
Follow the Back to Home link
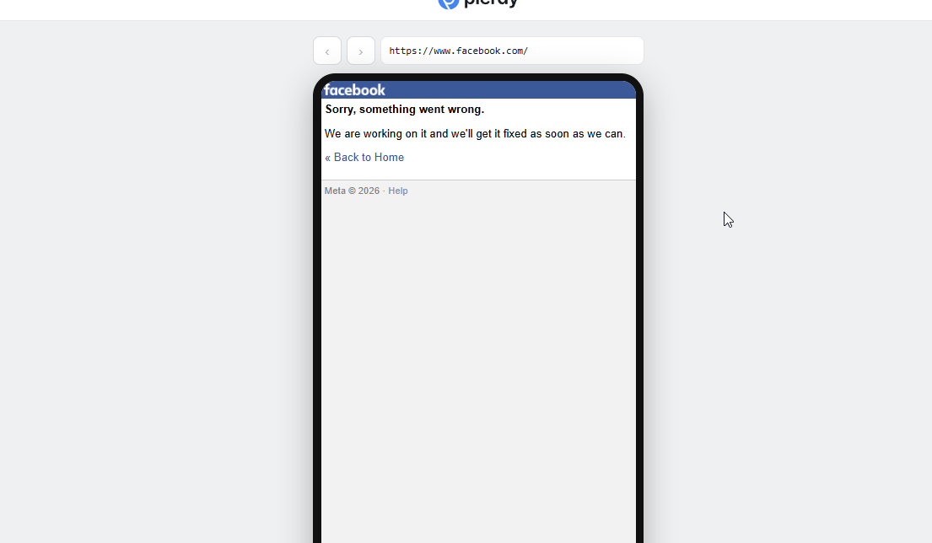pos(364,158)
